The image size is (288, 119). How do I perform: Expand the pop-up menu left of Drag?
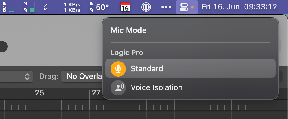[27, 77]
